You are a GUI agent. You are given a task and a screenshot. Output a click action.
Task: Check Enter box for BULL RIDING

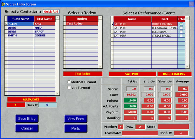(x=181, y=32)
